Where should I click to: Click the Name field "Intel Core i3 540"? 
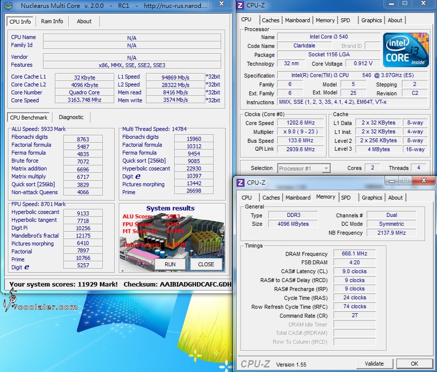[329, 37]
